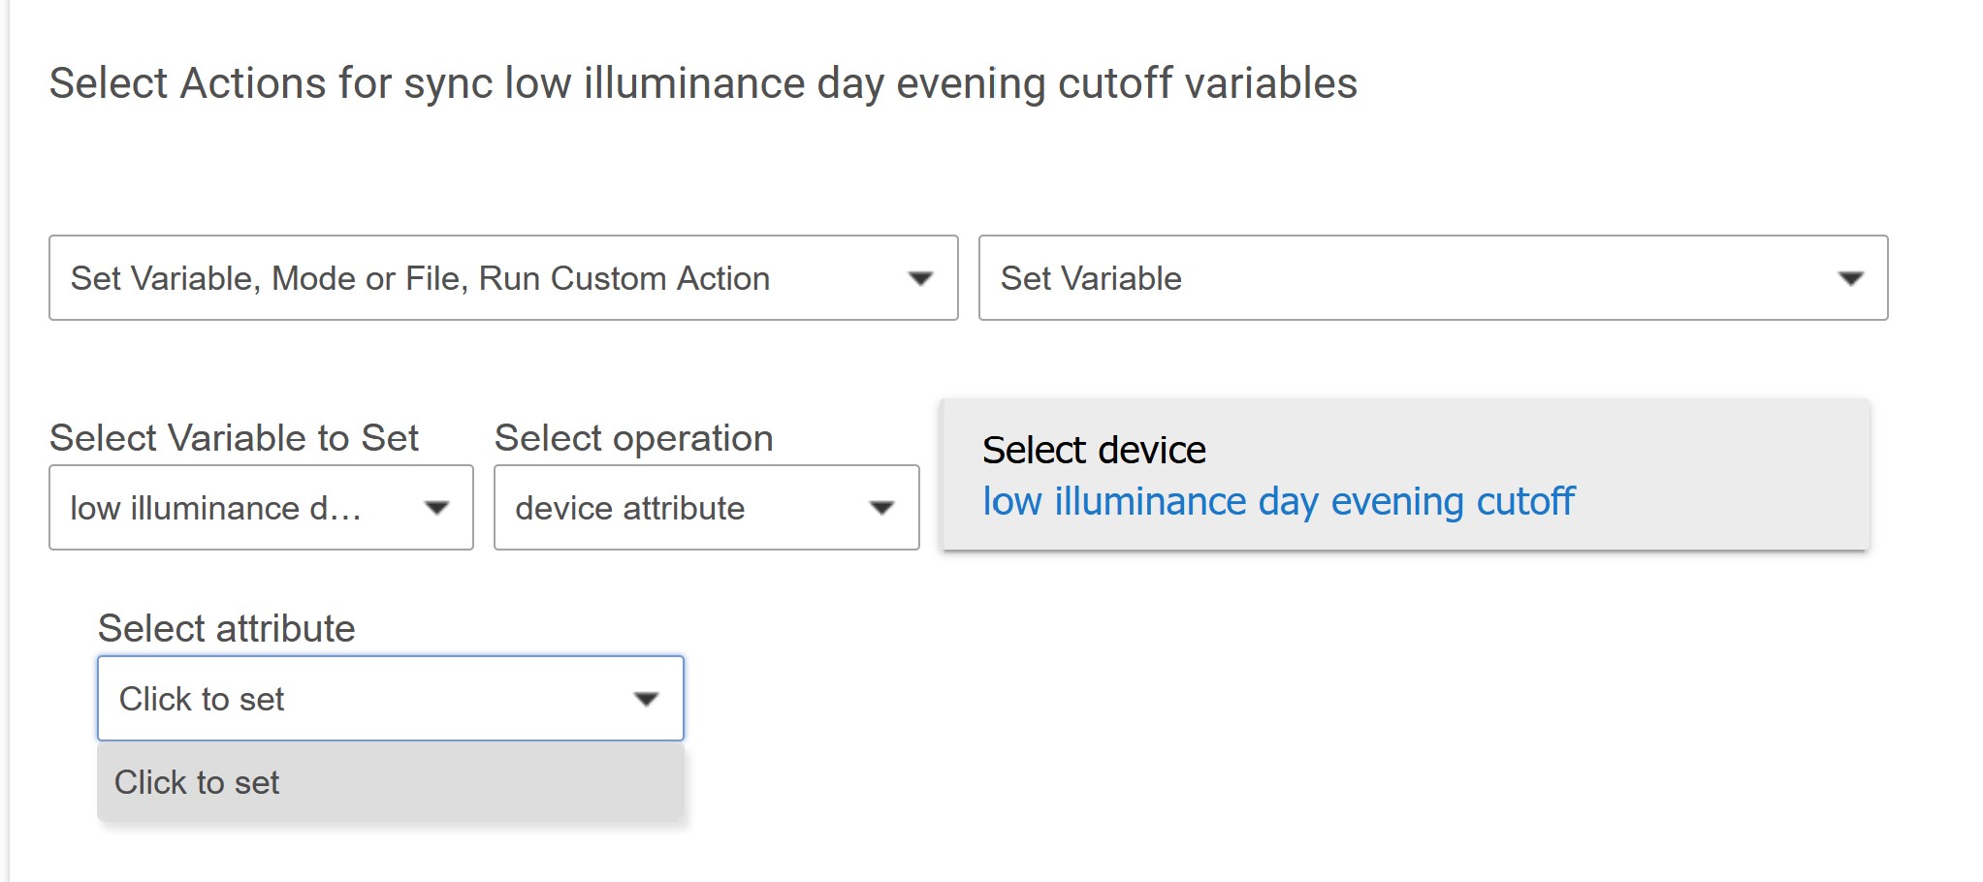
Task: Open the 'low illuminance d…' variable dropdown
Action: 261,508
